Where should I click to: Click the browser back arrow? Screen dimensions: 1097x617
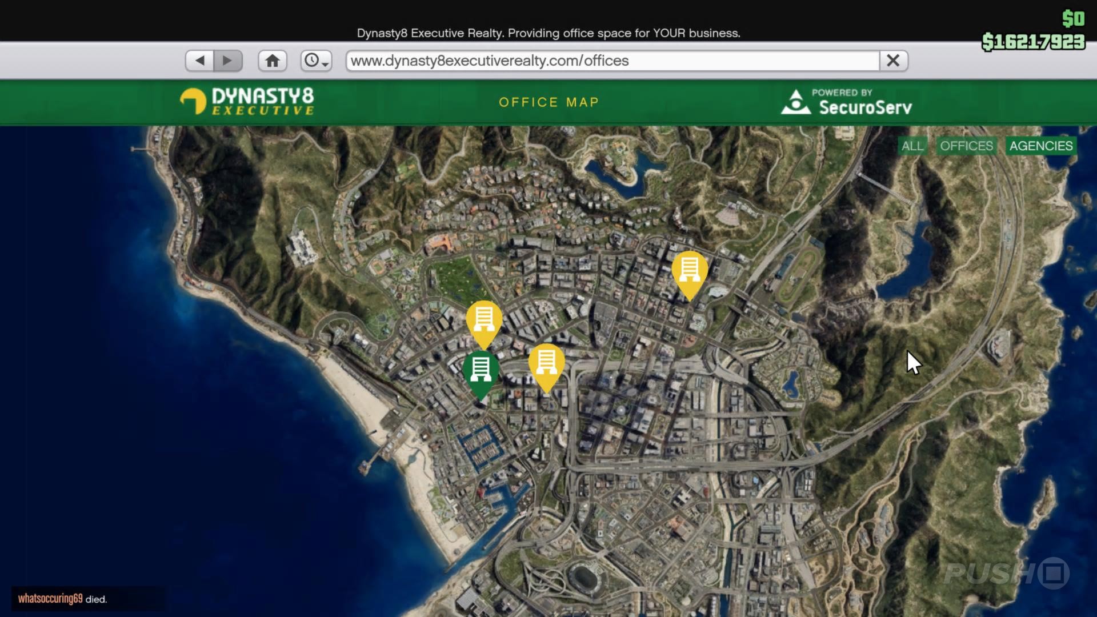pyautogui.click(x=199, y=60)
